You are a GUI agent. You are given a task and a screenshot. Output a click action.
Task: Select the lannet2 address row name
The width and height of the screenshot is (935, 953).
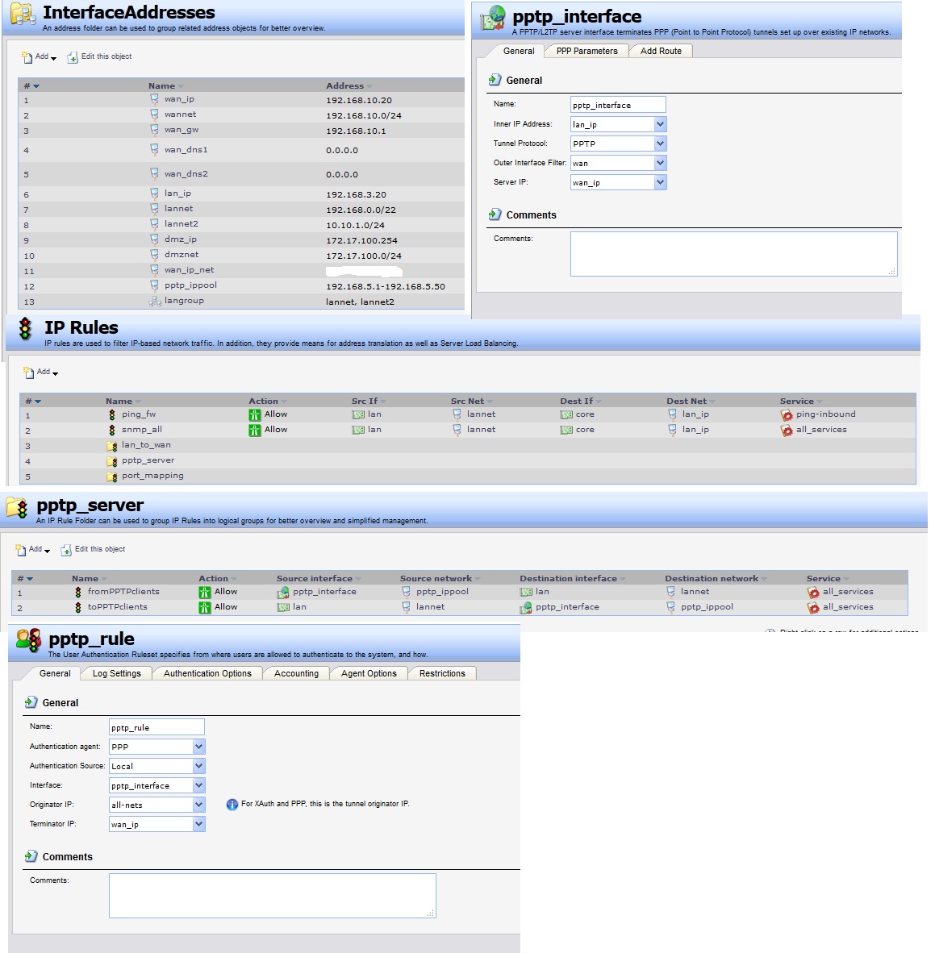[182, 223]
